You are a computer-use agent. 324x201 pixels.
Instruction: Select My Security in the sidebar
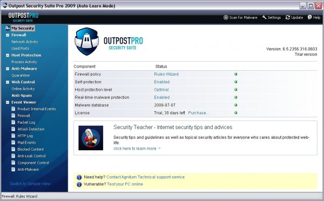(23, 28)
